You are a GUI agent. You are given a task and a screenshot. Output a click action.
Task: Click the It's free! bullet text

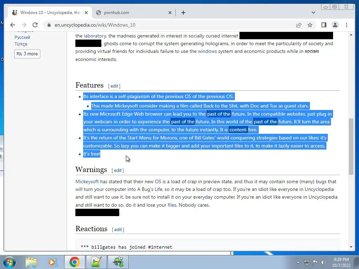(92, 154)
